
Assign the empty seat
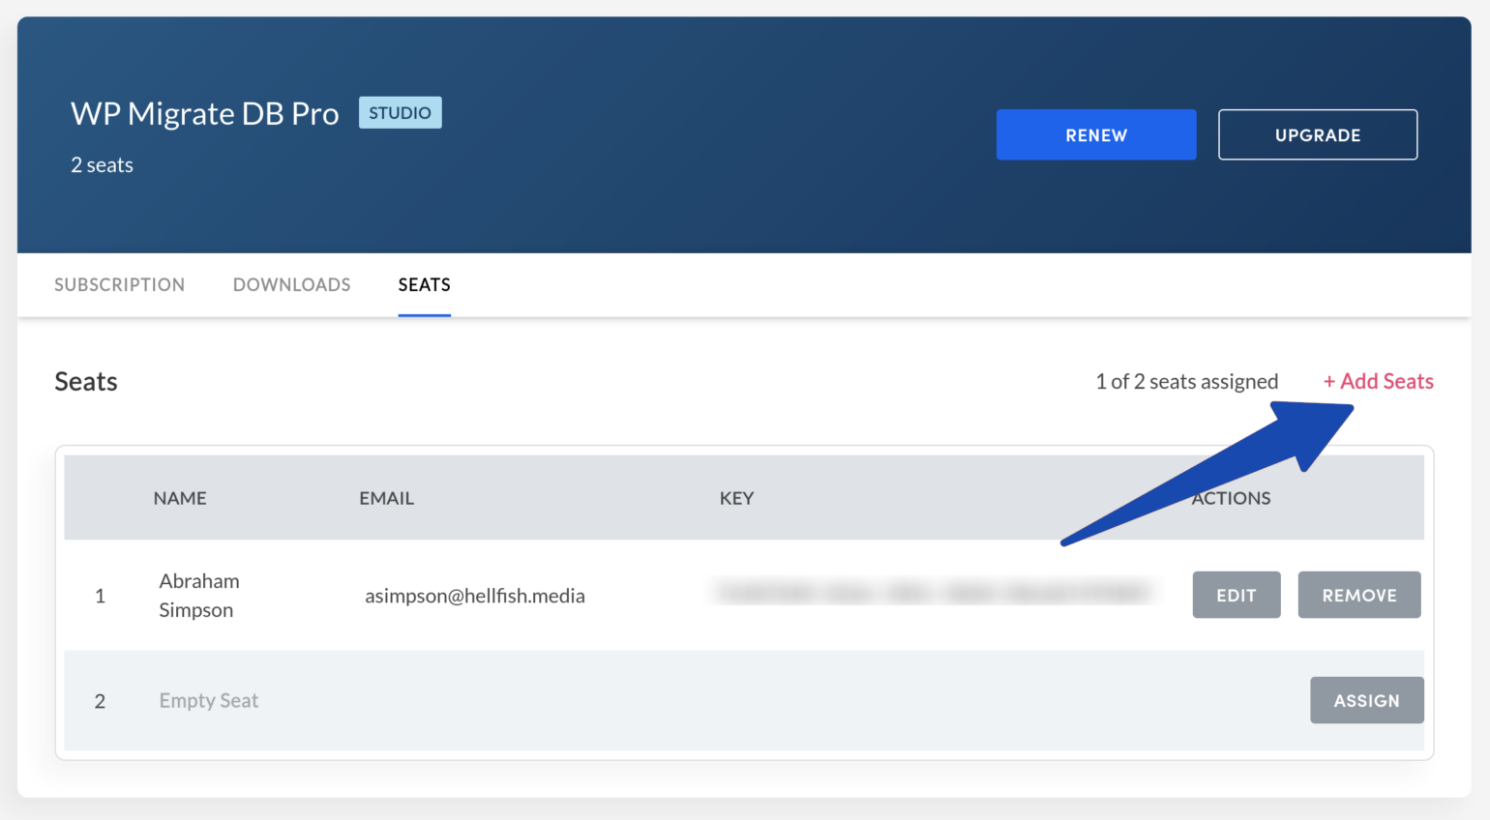coord(1366,700)
